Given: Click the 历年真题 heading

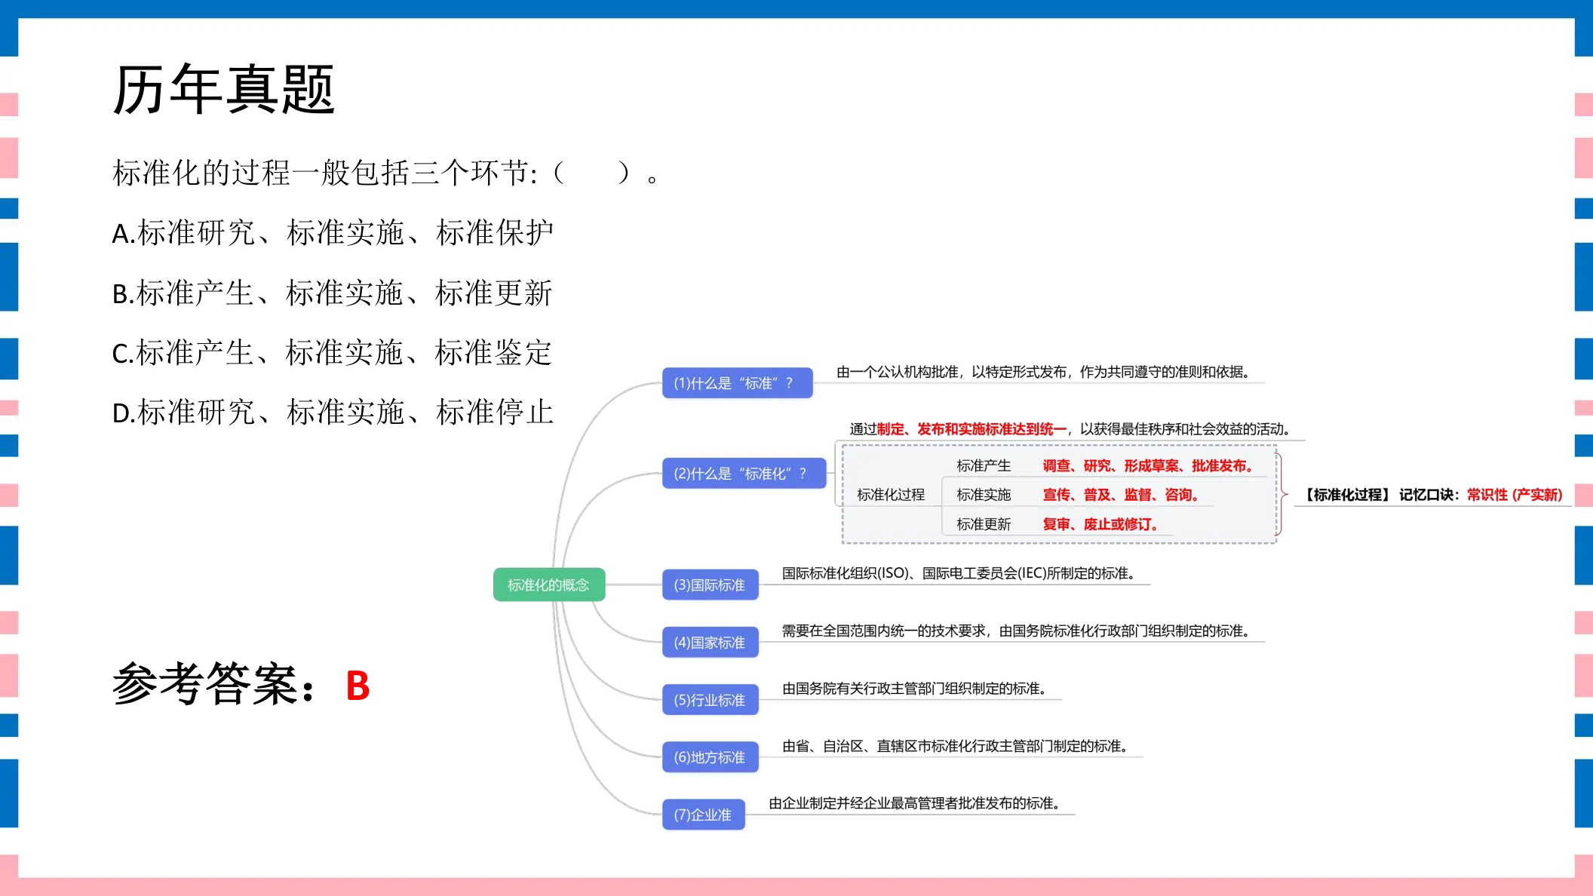Looking at the screenshot, I should point(223,90).
